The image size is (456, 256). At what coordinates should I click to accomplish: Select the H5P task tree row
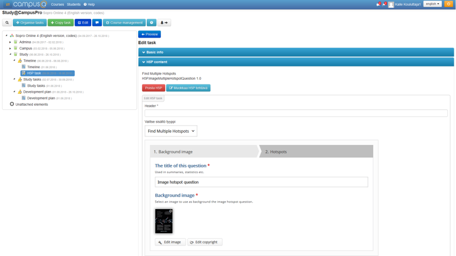pyautogui.click(x=47, y=73)
